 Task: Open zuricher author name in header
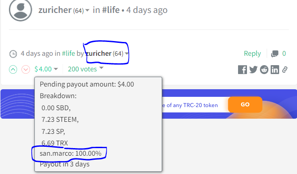point(55,10)
